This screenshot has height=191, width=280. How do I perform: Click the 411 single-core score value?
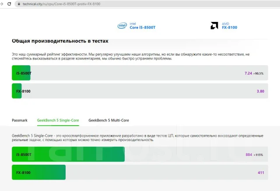(261, 173)
